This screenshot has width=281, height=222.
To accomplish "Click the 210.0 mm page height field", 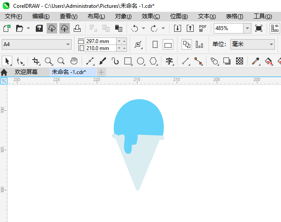I will coord(100,48).
